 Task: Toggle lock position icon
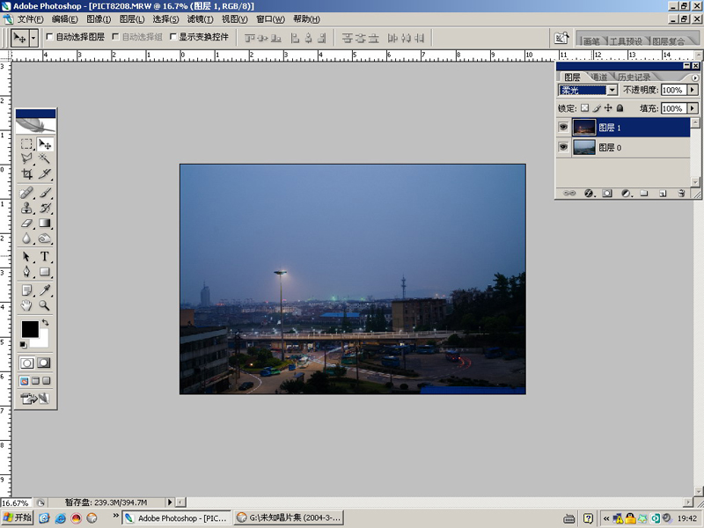(608, 108)
